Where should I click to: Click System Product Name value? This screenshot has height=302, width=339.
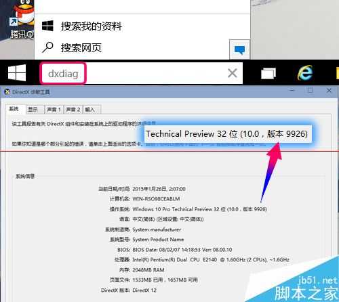158,240
